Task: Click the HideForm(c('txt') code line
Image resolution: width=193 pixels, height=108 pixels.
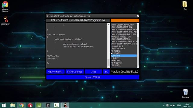Action: [78, 46]
